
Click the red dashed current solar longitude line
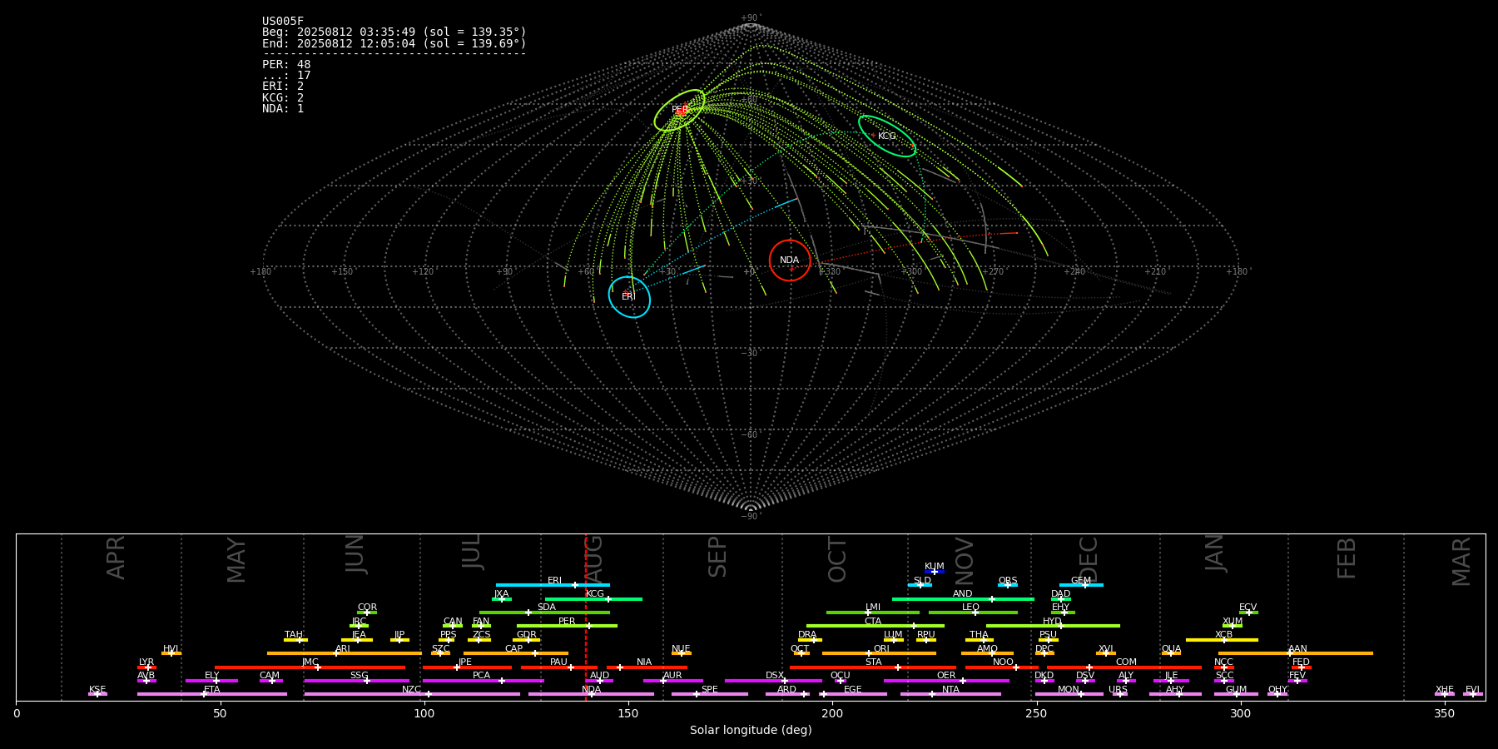tap(586, 617)
